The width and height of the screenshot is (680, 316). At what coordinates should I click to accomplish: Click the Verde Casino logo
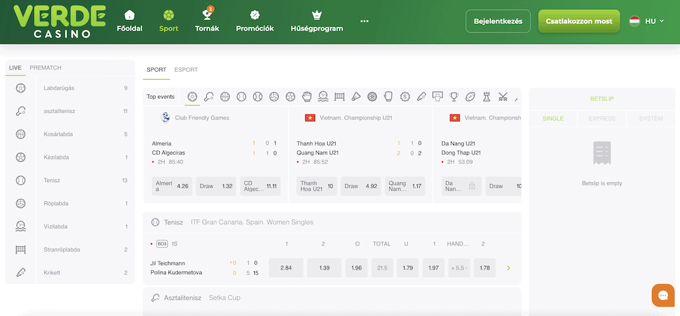pyautogui.click(x=60, y=21)
